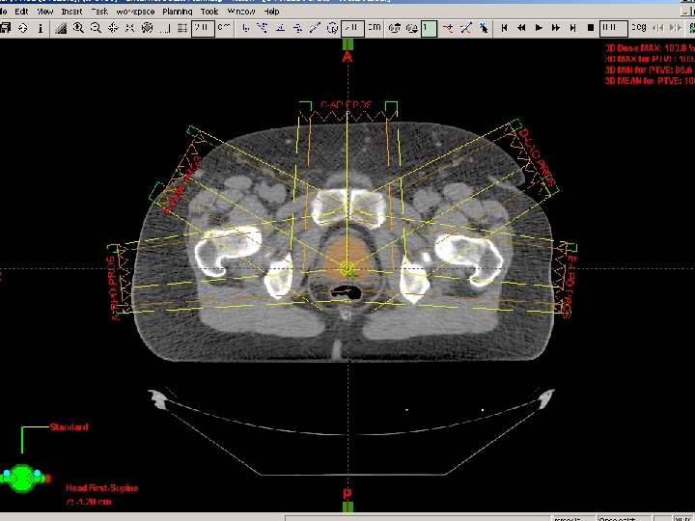Select the arrow pointer selection tool
This screenshot has height=521, width=695.
click(x=484, y=28)
